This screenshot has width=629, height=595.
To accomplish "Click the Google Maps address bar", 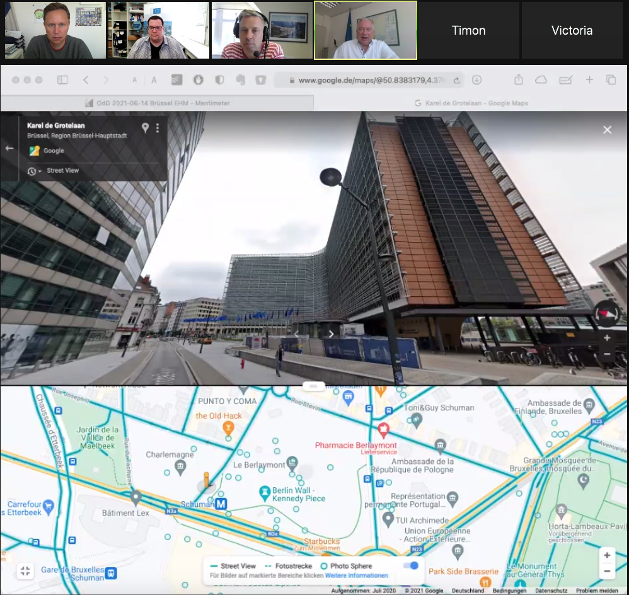I will (369, 80).
